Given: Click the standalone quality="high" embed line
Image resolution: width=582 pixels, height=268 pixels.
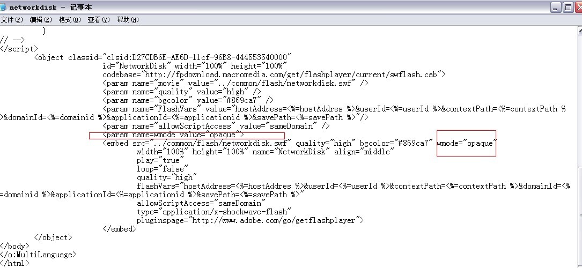Looking at the screenshot, I should point(167,177).
